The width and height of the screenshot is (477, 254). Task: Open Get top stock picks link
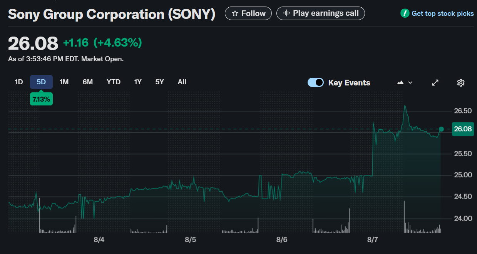pos(443,13)
